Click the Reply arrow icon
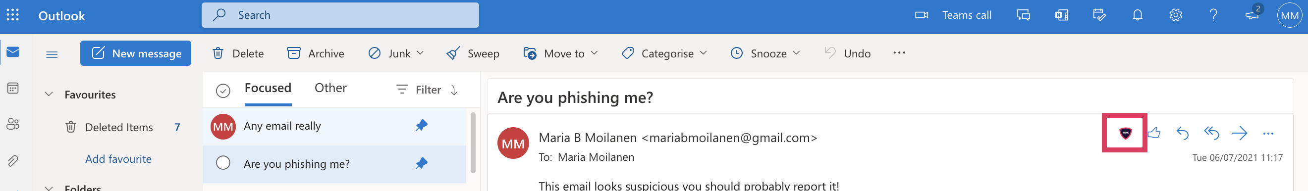The height and width of the screenshot is (191, 1308). pos(1182,133)
